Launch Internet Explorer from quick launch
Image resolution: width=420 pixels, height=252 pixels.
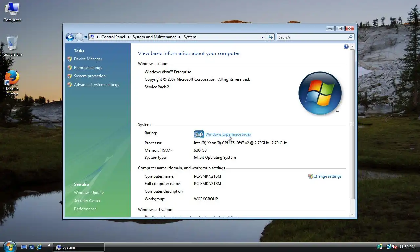pos(39,247)
